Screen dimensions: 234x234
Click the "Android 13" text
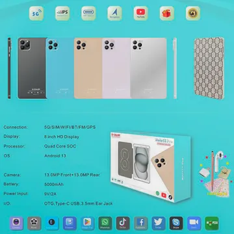tap(55, 155)
